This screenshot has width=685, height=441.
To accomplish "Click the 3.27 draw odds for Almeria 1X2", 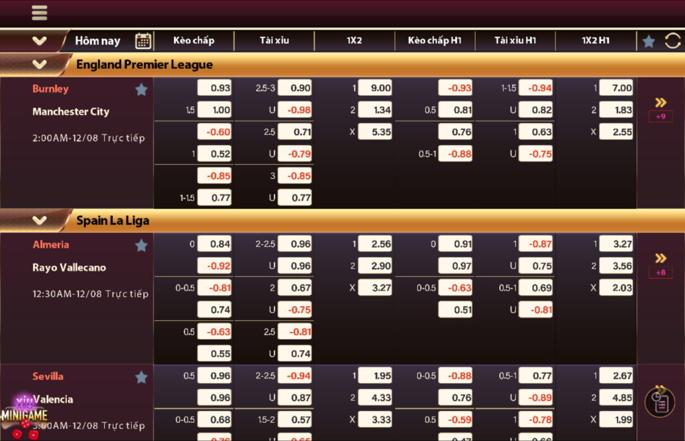I will coord(375,288).
